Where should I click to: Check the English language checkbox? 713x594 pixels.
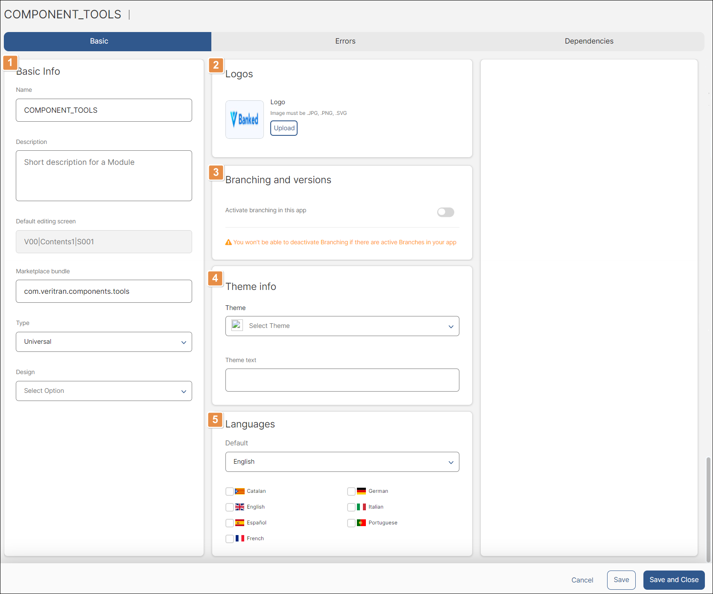click(229, 507)
